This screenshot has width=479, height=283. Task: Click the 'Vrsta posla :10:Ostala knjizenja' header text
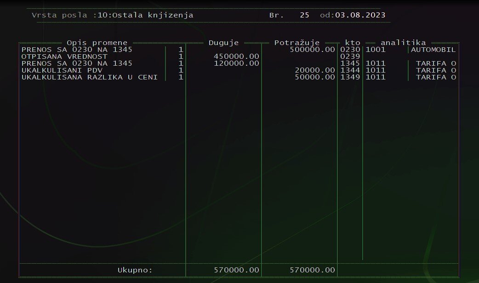(113, 15)
